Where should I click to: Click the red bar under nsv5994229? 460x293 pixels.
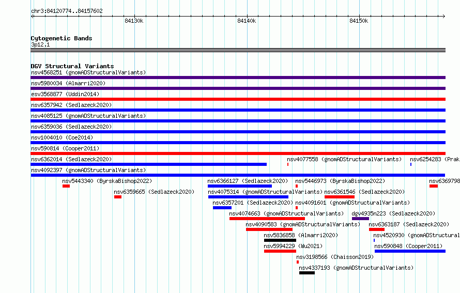tap(280, 251)
